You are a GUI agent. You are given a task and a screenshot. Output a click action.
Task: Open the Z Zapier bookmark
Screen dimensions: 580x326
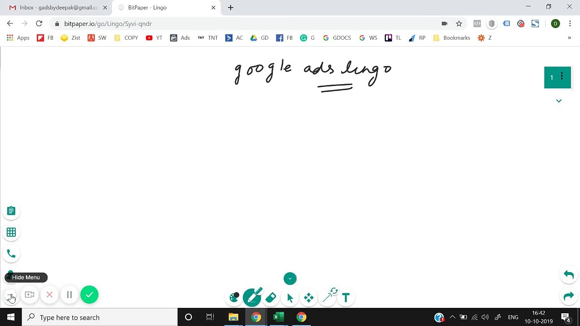click(484, 38)
